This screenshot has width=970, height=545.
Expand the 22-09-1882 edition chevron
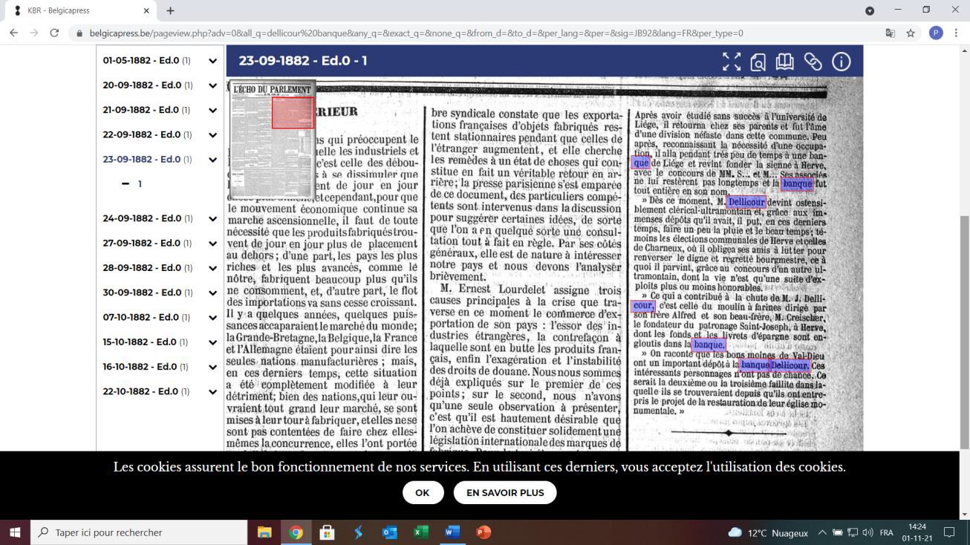click(212, 135)
